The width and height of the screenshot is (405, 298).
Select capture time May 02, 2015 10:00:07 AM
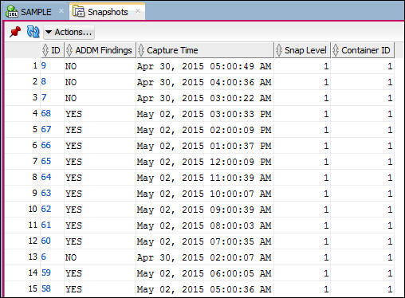point(204,194)
